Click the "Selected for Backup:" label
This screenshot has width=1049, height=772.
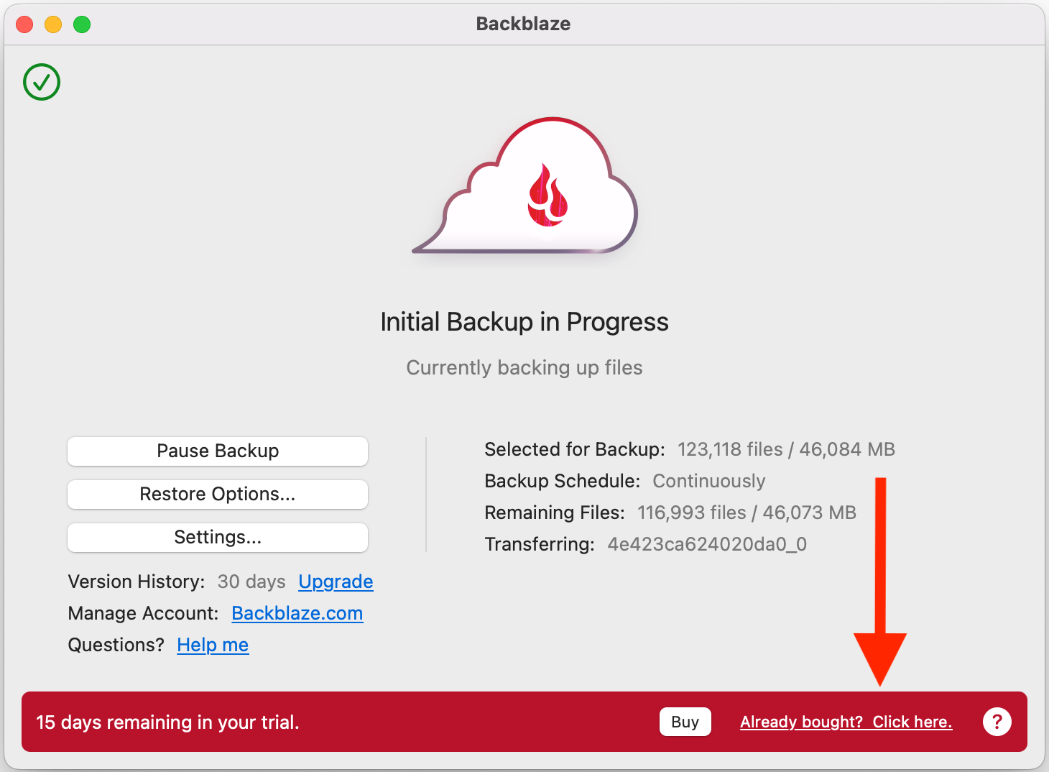tap(575, 449)
